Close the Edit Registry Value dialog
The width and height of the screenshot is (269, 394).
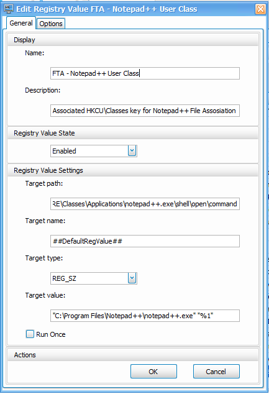[x=260, y=9]
